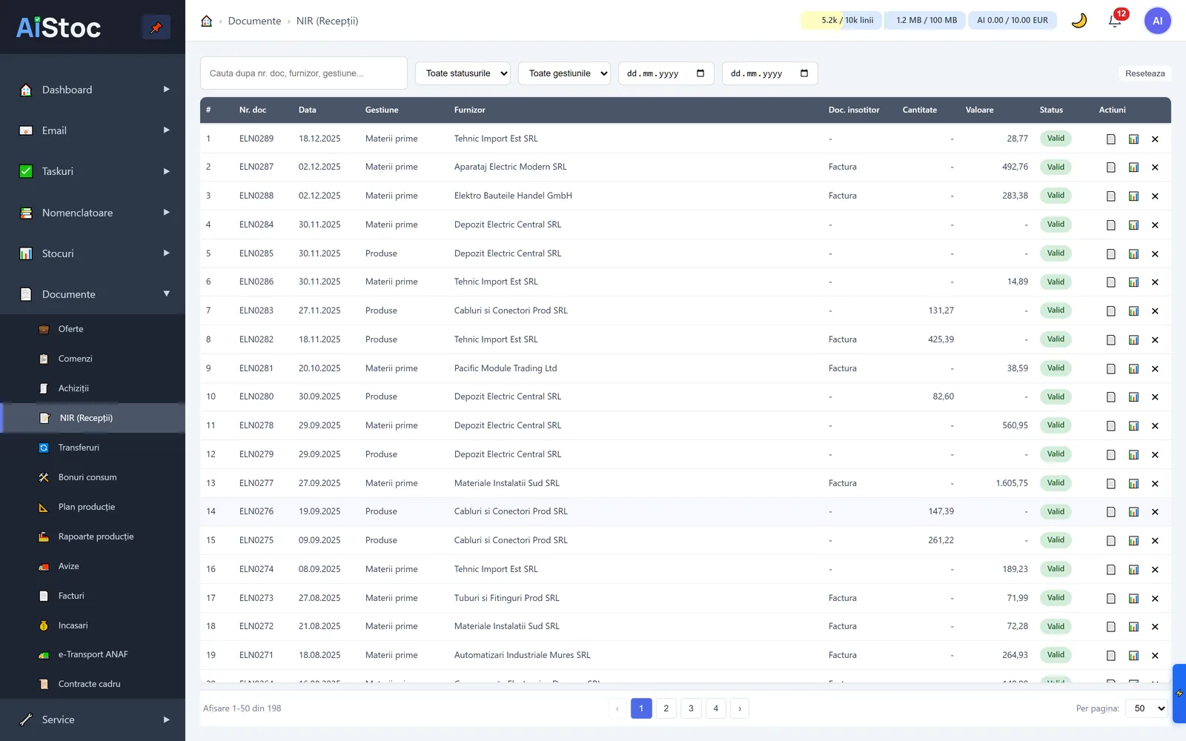
Task: Open Transferuri in the sidebar
Action: coord(93,448)
